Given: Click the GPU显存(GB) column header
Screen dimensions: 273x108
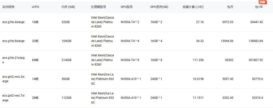Looking at the screenshot, I should (159, 7).
